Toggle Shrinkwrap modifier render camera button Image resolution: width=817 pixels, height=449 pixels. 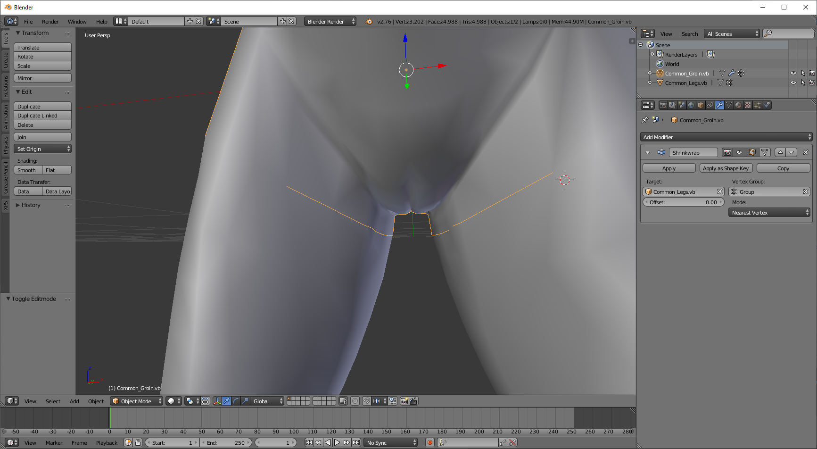727,152
